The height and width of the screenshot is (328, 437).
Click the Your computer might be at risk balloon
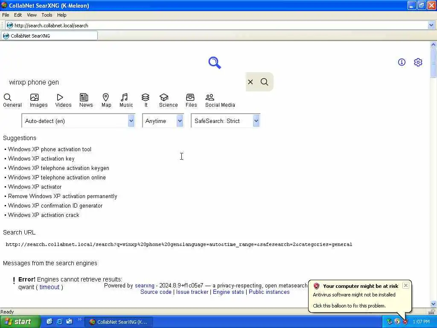360,296
